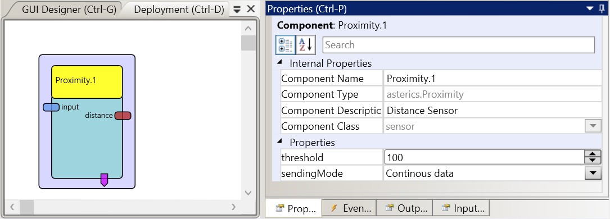Switch properties to categorized view
The height and width of the screenshot is (219, 610).
(286, 45)
